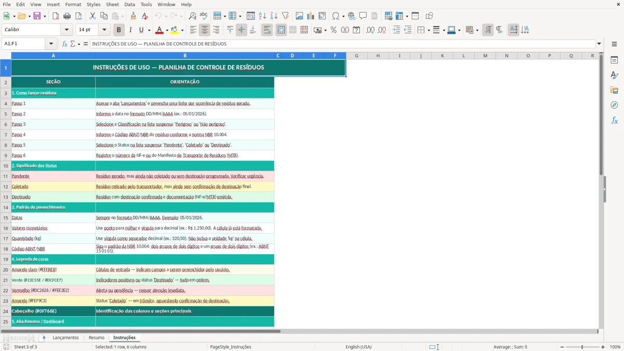Toggle Wrap Text button
Image resolution: width=624 pixels, height=351 pixels.
pyautogui.click(x=267, y=30)
